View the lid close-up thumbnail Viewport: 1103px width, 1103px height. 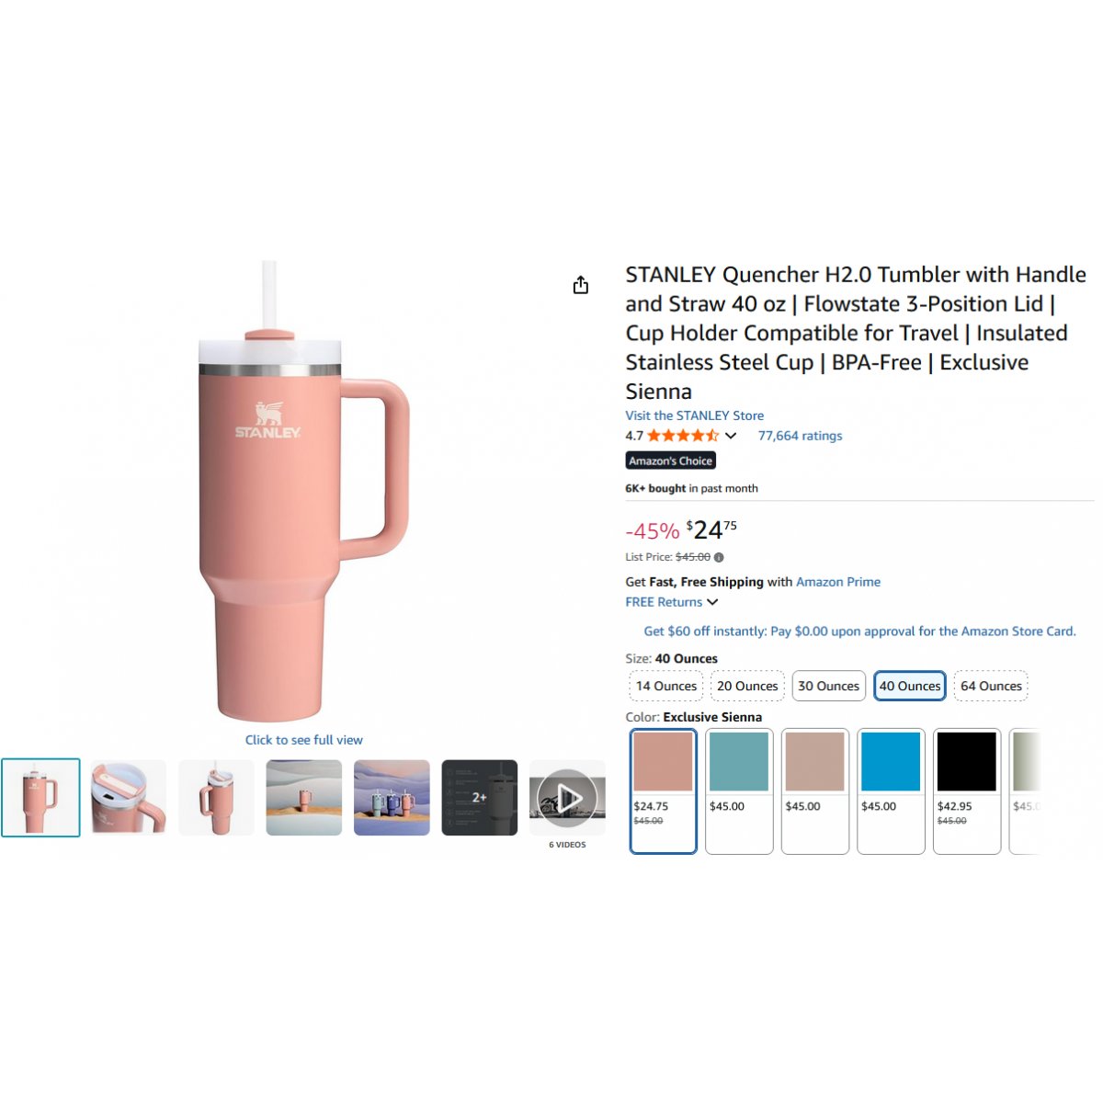point(129,797)
